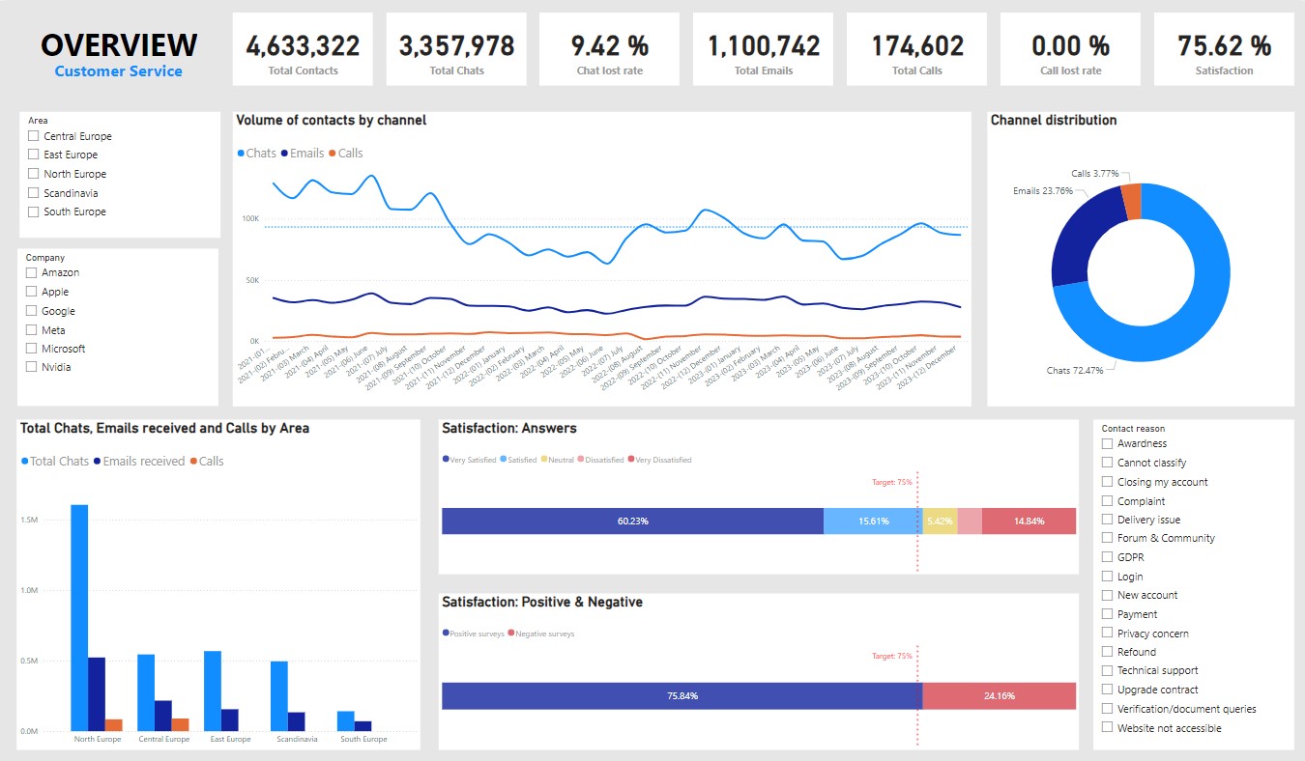Click the South Europe axis label
This screenshot has height=761, width=1305.
pos(363,740)
